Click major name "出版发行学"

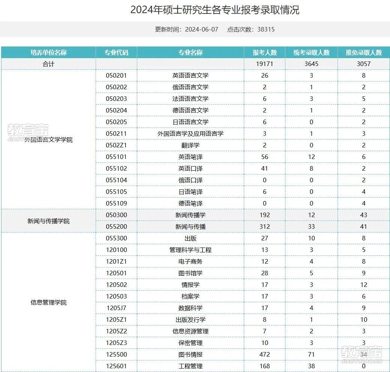pos(190,319)
